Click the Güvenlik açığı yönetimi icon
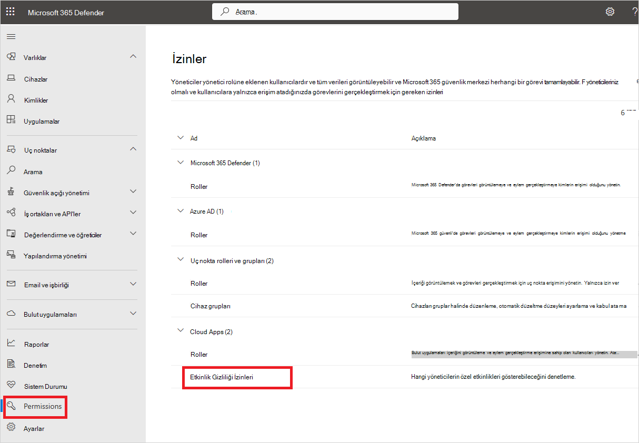Viewport: 639px width, 443px height. pos(11,192)
